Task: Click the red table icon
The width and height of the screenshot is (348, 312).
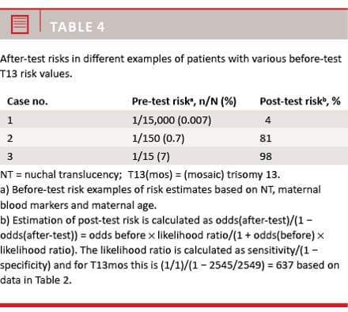Action: point(20,25)
